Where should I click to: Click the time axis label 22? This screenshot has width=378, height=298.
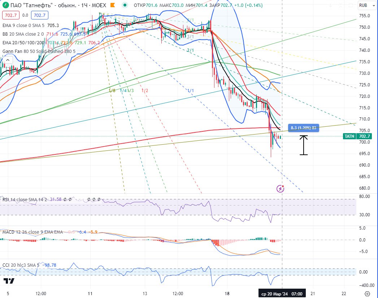point(344,294)
